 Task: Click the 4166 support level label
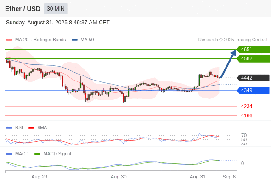pyautogui.click(x=247, y=115)
